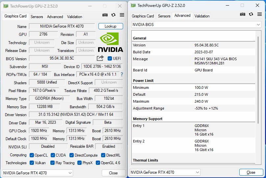
Task: Toggle the Vulkan checkbox
Action: click(x=32, y=163)
